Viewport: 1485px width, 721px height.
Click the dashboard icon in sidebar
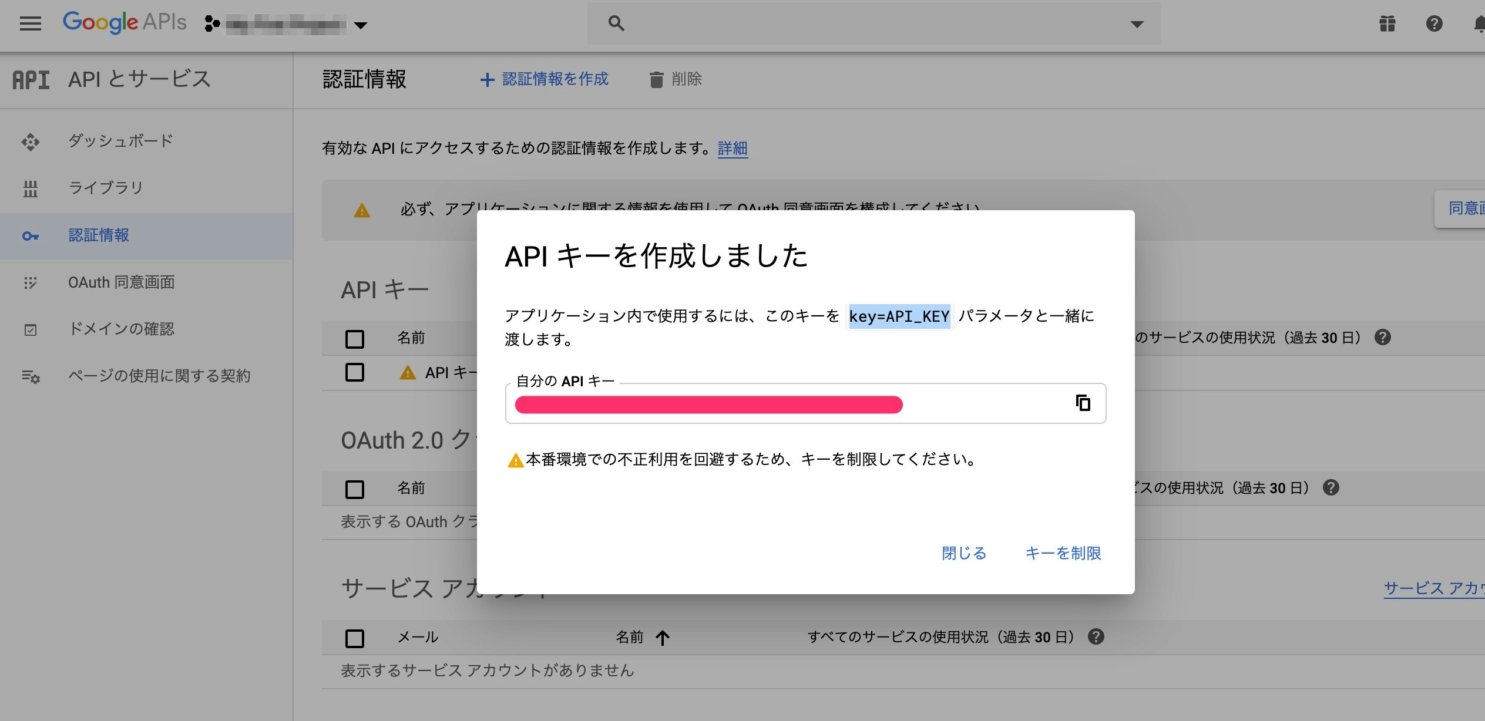pyautogui.click(x=31, y=141)
